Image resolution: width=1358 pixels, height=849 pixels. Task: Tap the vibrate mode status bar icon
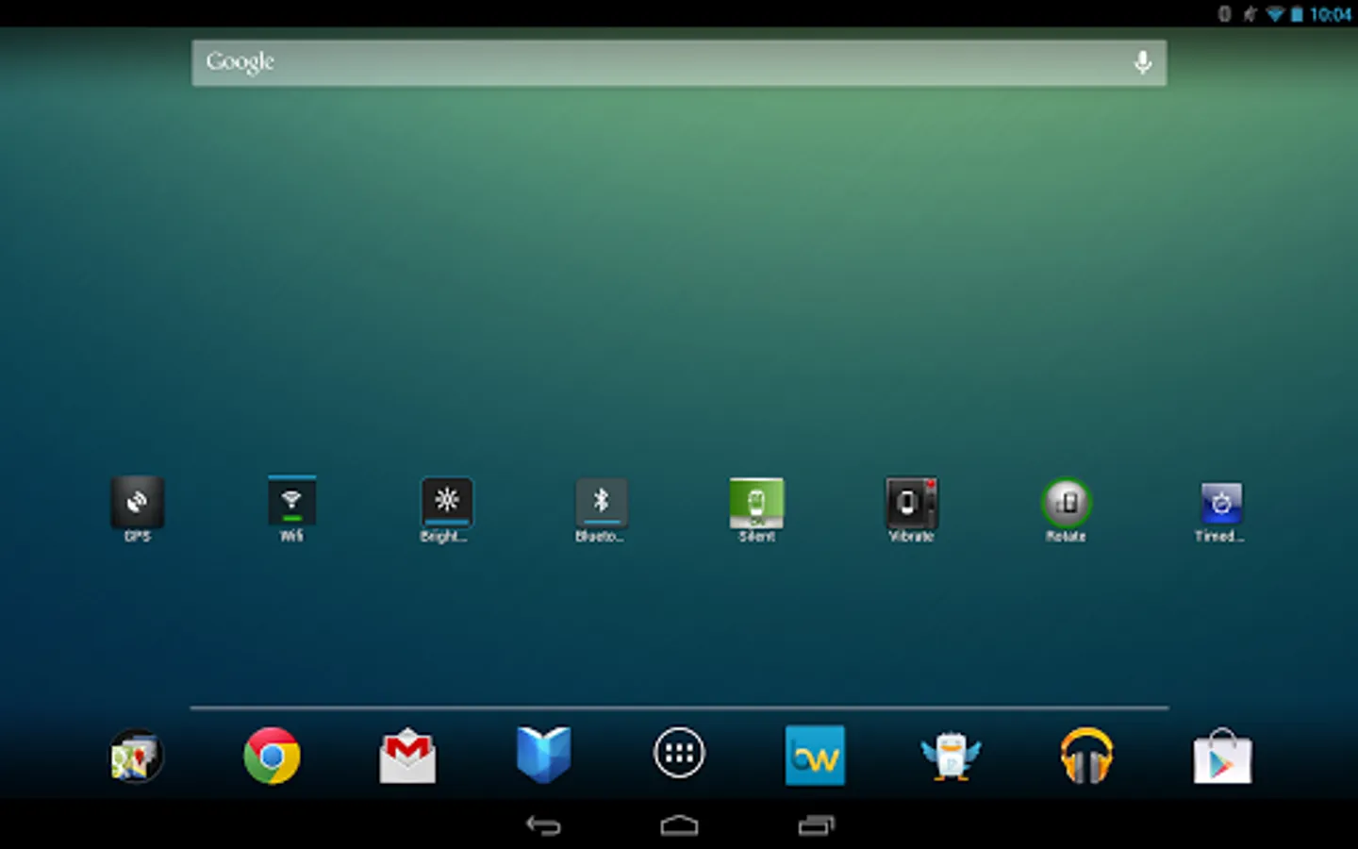1224,14
